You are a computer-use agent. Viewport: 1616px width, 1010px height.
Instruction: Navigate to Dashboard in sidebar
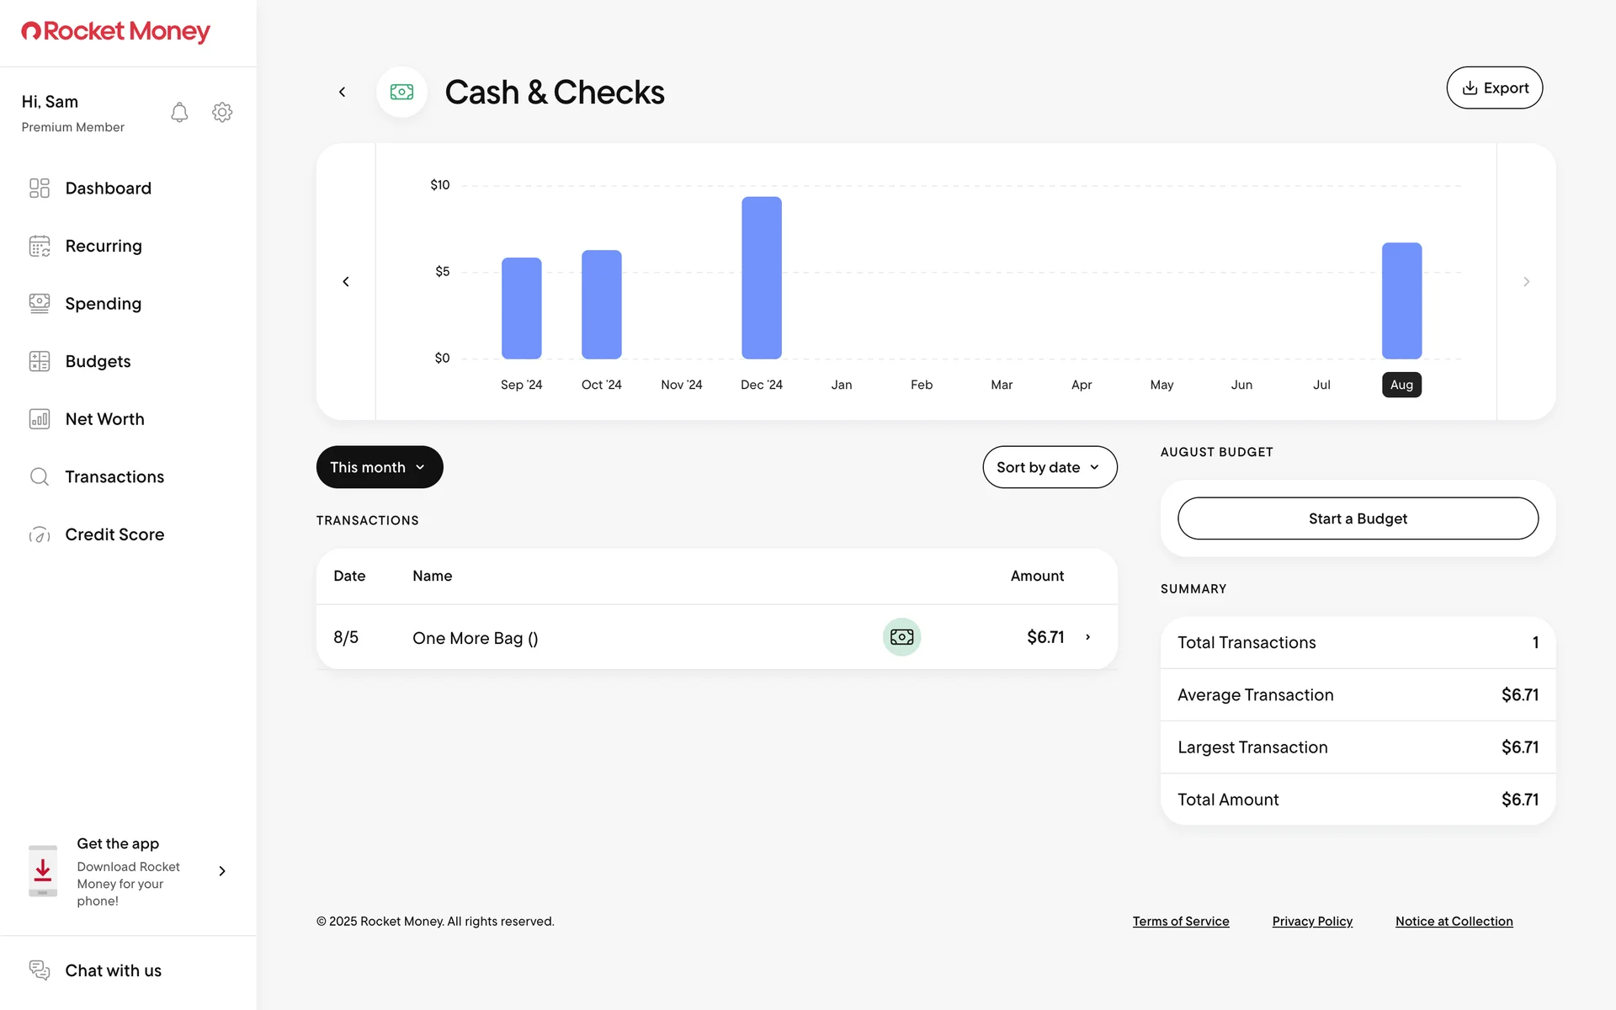point(108,189)
